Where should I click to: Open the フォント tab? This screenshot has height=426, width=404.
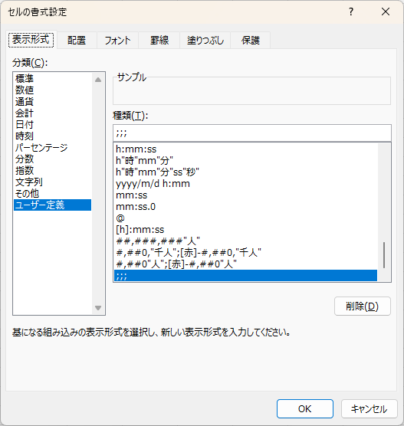tap(117, 40)
